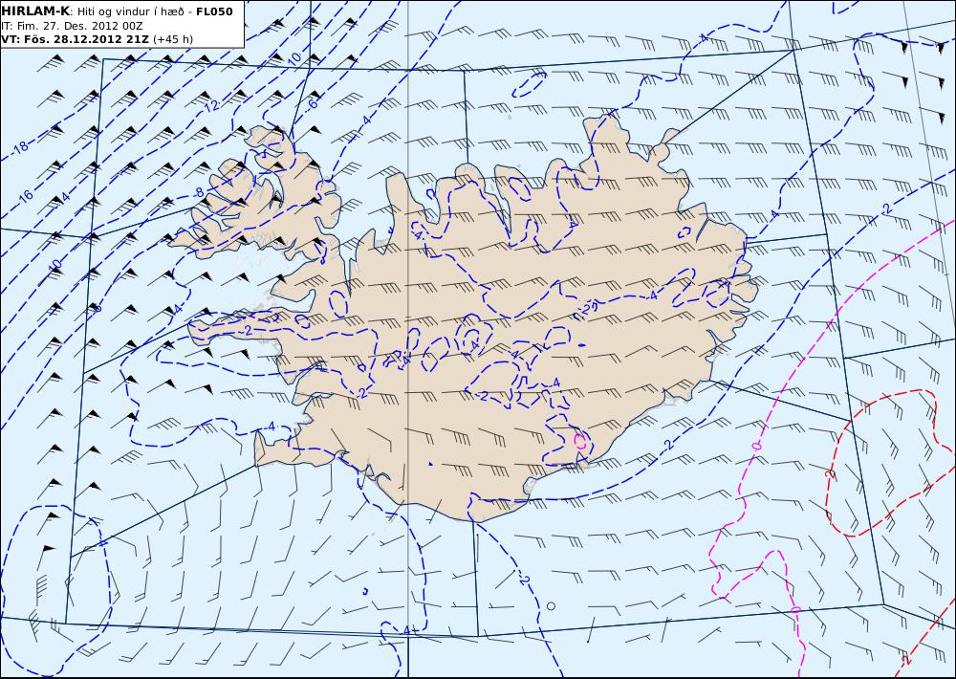Click the initial time line 'IT: Fim. 27. Des. 2012 00Z'
956x679 pixels.
72,26
